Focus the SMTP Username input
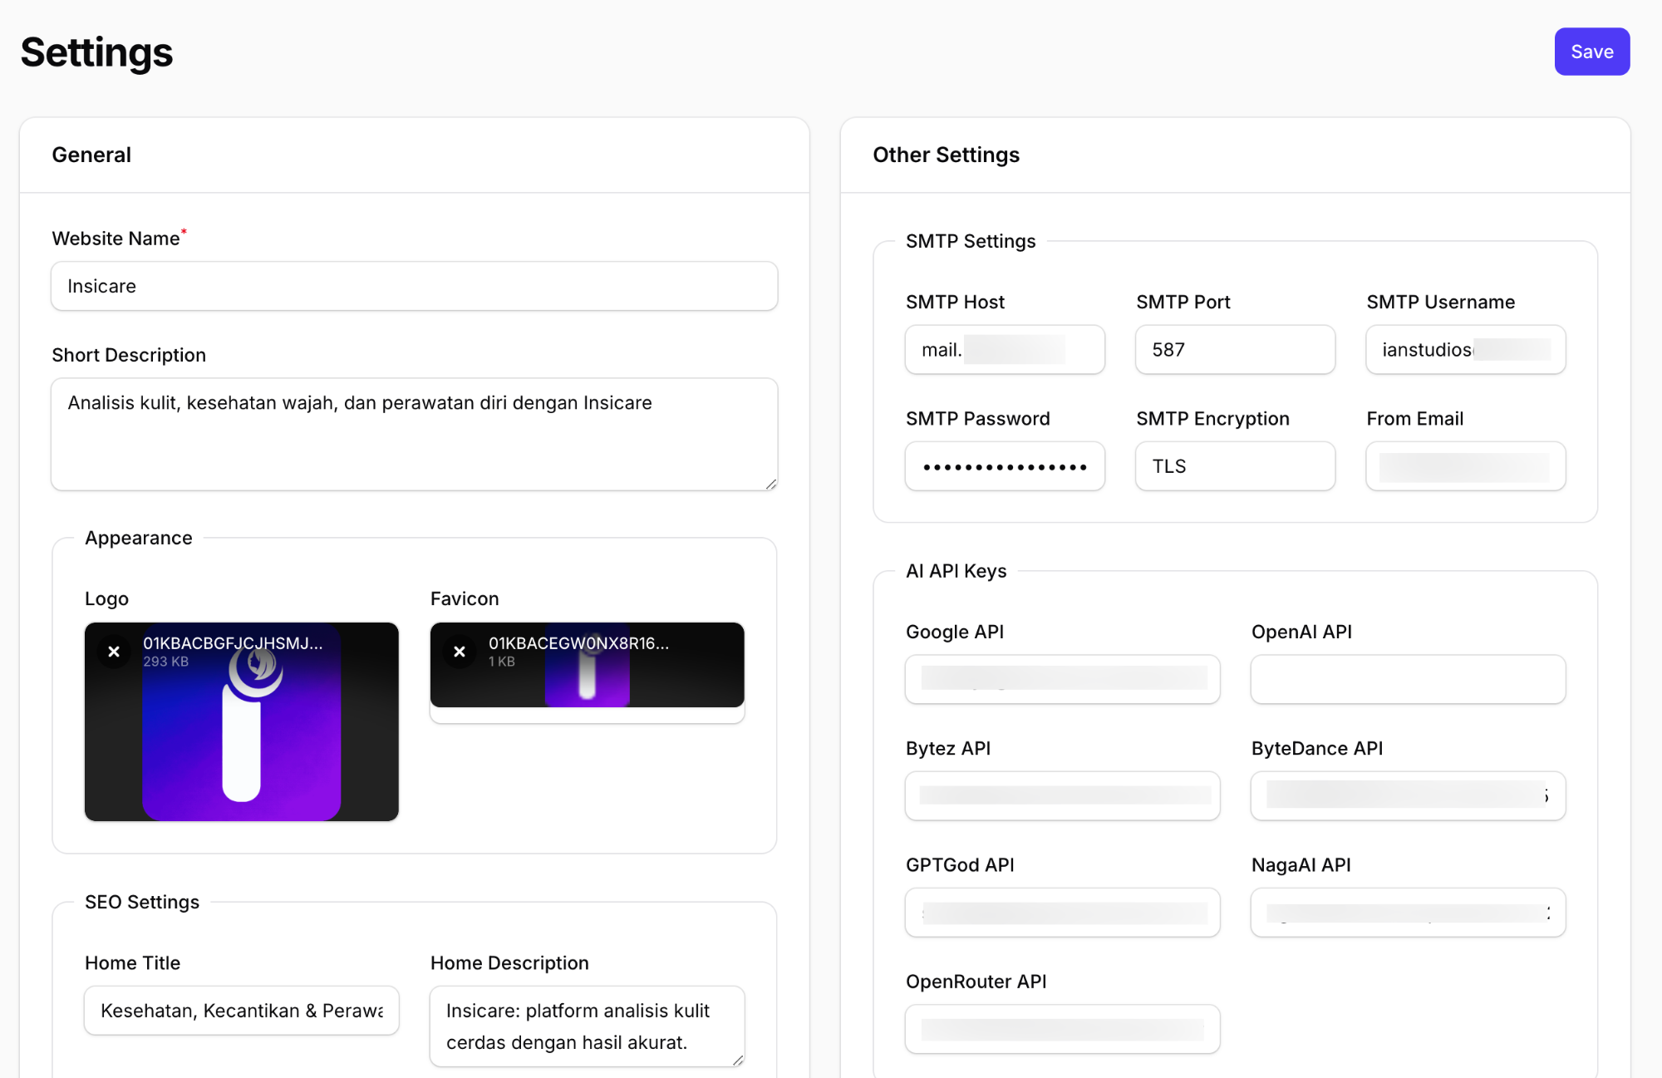The width and height of the screenshot is (1662, 1078). pos(1465,350)
